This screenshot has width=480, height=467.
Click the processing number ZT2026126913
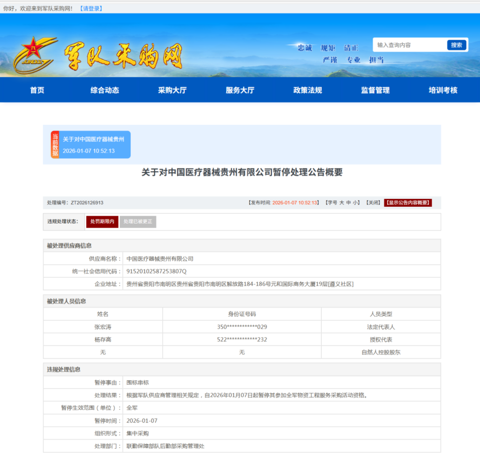pyautogui.click(x=87, y=203)
